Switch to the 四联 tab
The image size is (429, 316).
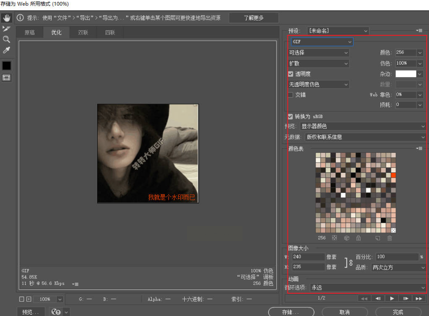110,33
